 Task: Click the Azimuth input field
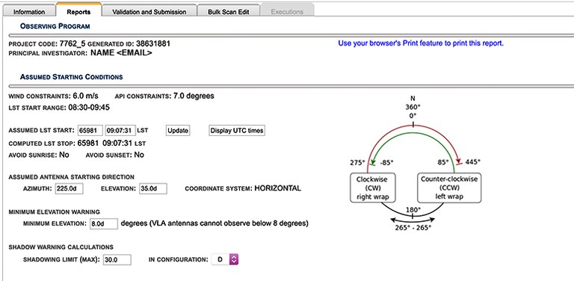pyautogui.click(x=69, y=189)
